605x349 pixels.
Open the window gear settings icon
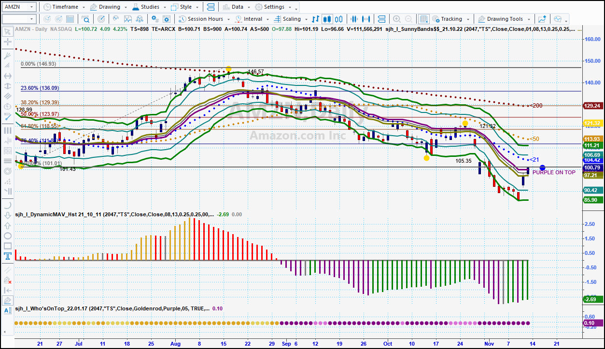(167, 19)
